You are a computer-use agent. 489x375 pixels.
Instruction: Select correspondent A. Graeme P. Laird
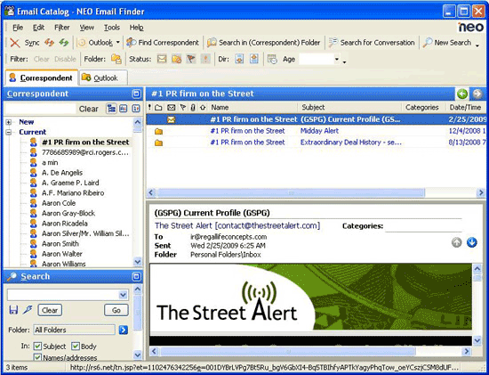(70, 183)
